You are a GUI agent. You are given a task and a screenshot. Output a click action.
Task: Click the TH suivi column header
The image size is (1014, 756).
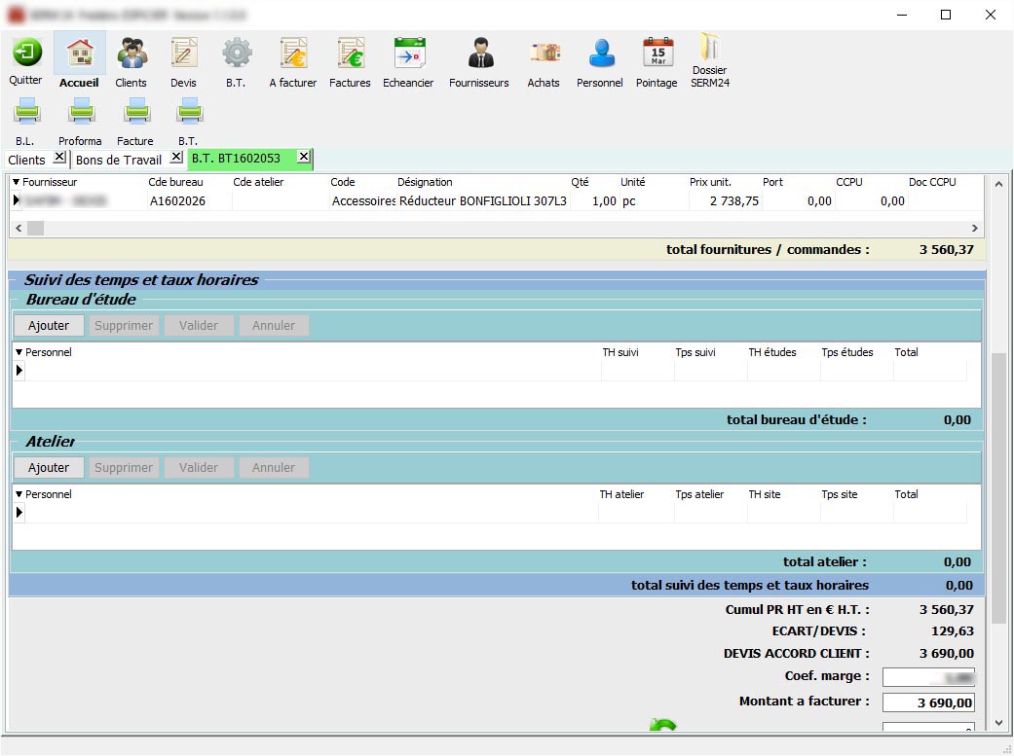620,352
